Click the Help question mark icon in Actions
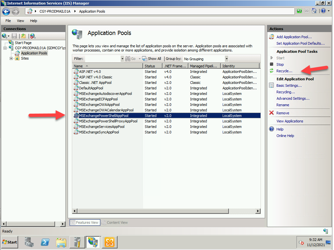334x250 pixels. [272, 129]
